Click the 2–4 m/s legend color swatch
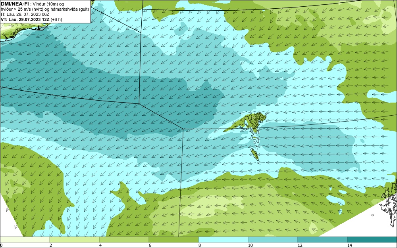This screenshot has width=397, height=248. point(75,240)
